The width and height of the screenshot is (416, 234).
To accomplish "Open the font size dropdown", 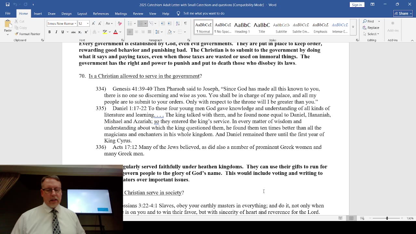I will (88, 23).
